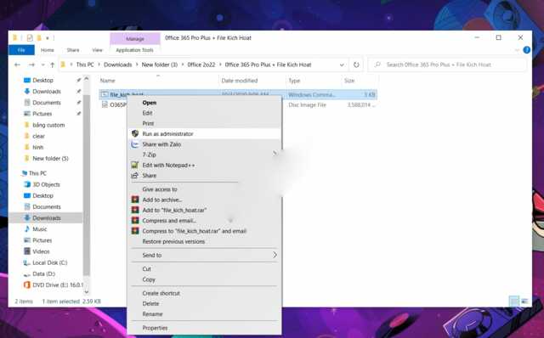Click the Name column header
The width and height of the screenshot is (544, 338).
(x=108, y=81)
